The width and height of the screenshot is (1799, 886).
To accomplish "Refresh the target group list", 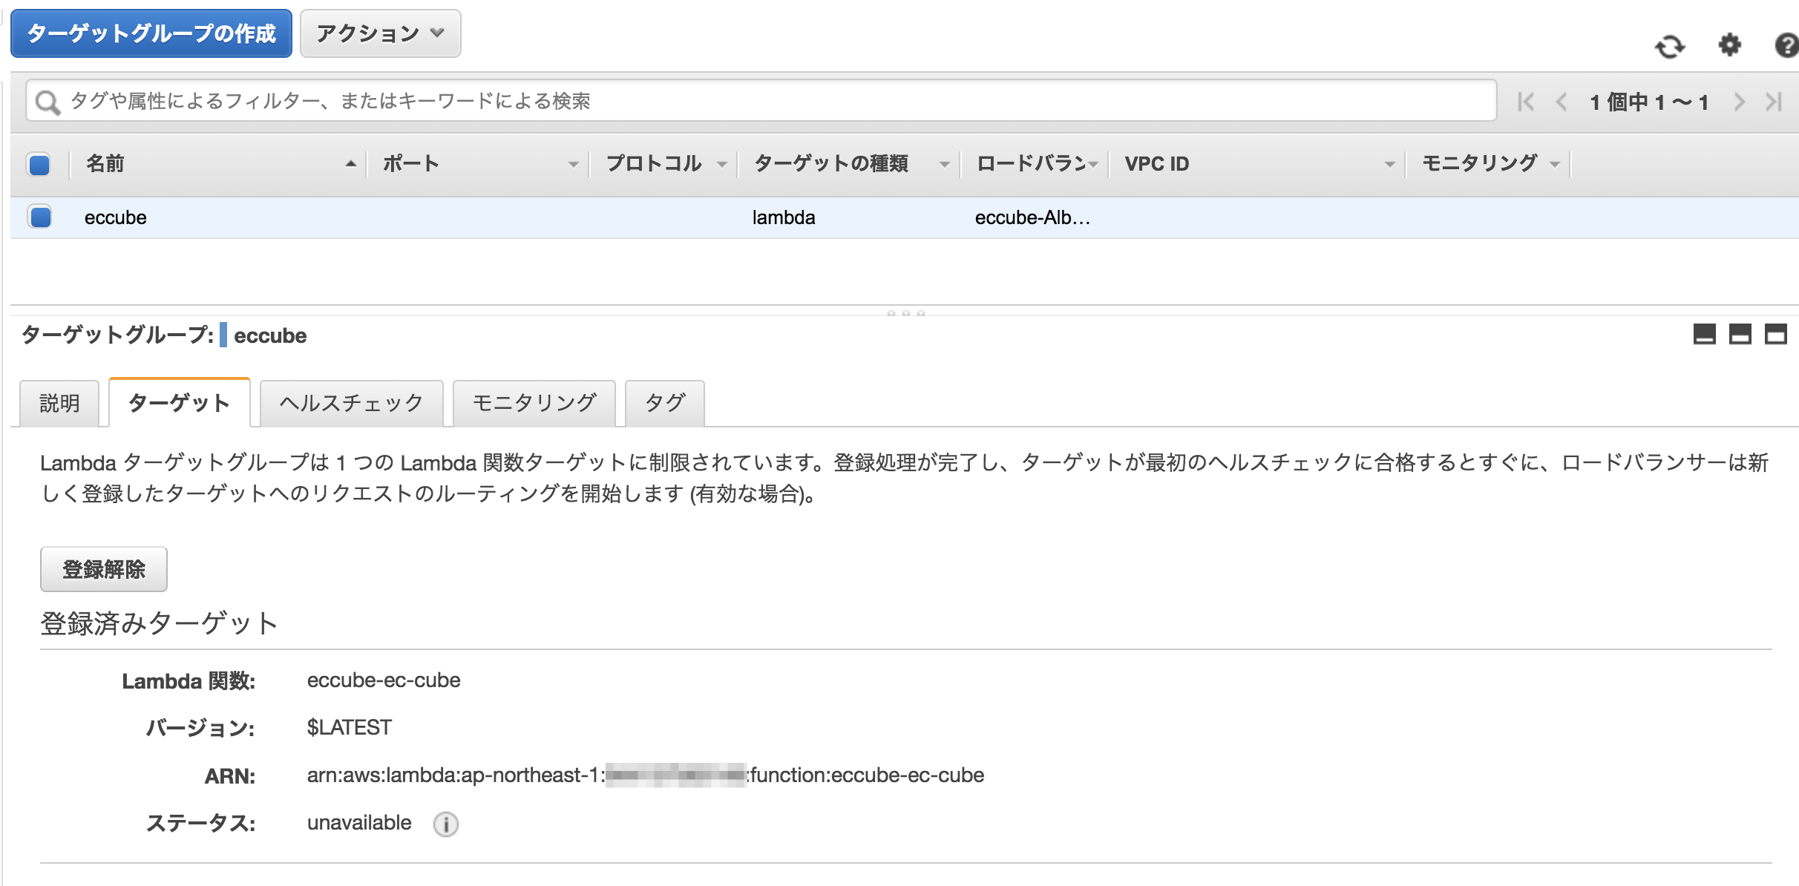I will click(1668, 45).
